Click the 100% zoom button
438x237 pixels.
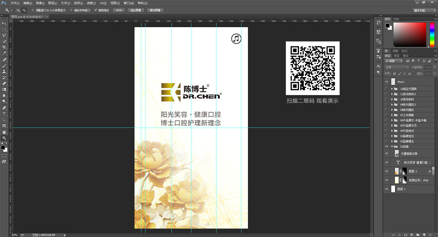(119, 10)
